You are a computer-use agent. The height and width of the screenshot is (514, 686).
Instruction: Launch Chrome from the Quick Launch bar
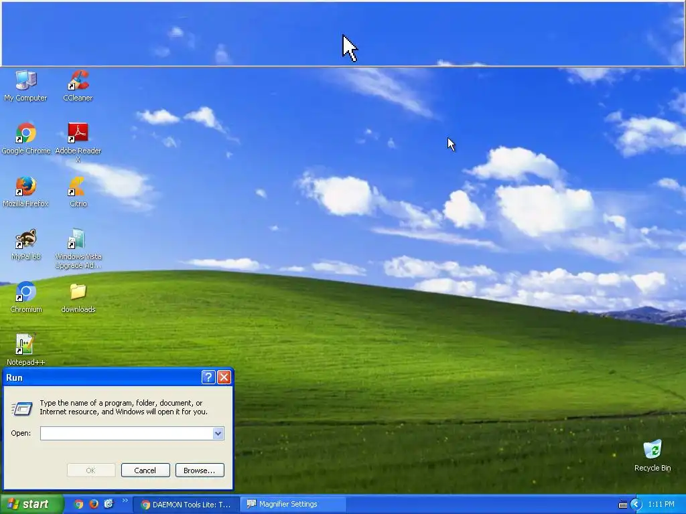[x=79, y=504]
